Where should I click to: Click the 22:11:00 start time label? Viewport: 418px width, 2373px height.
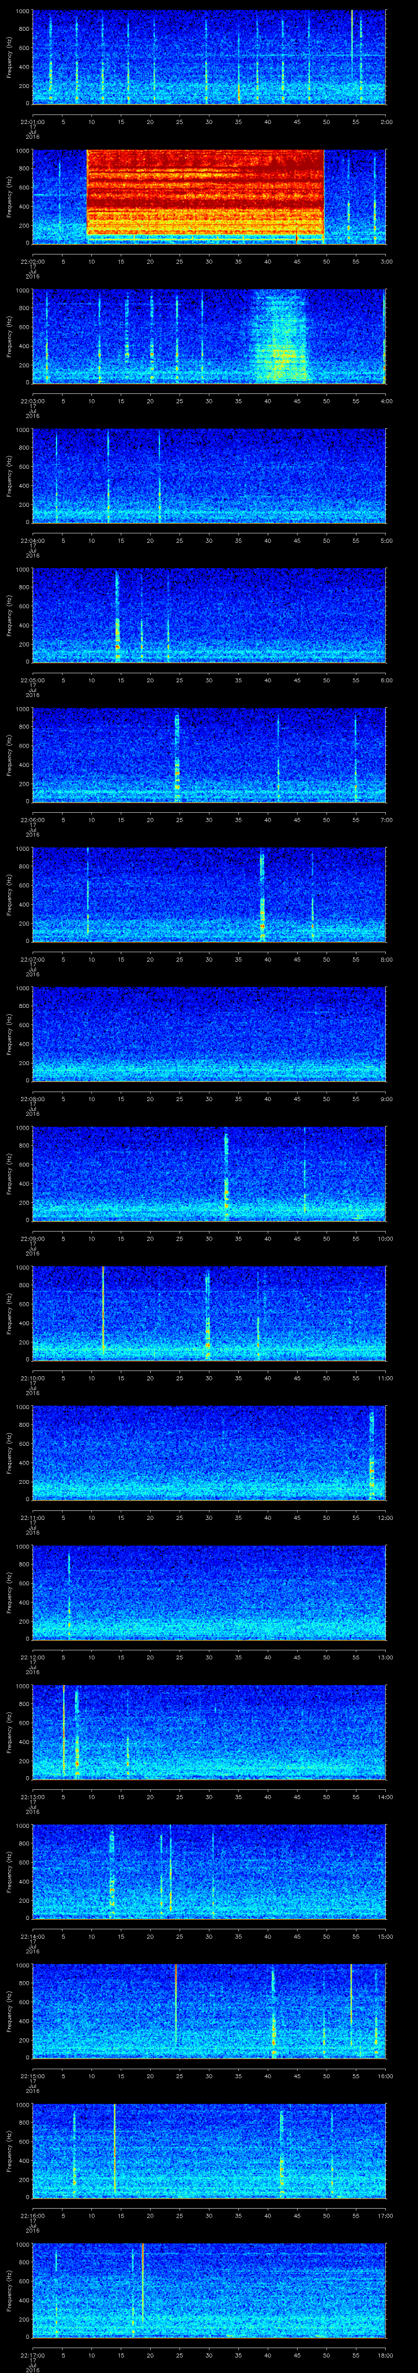(x=33, y=1517)
